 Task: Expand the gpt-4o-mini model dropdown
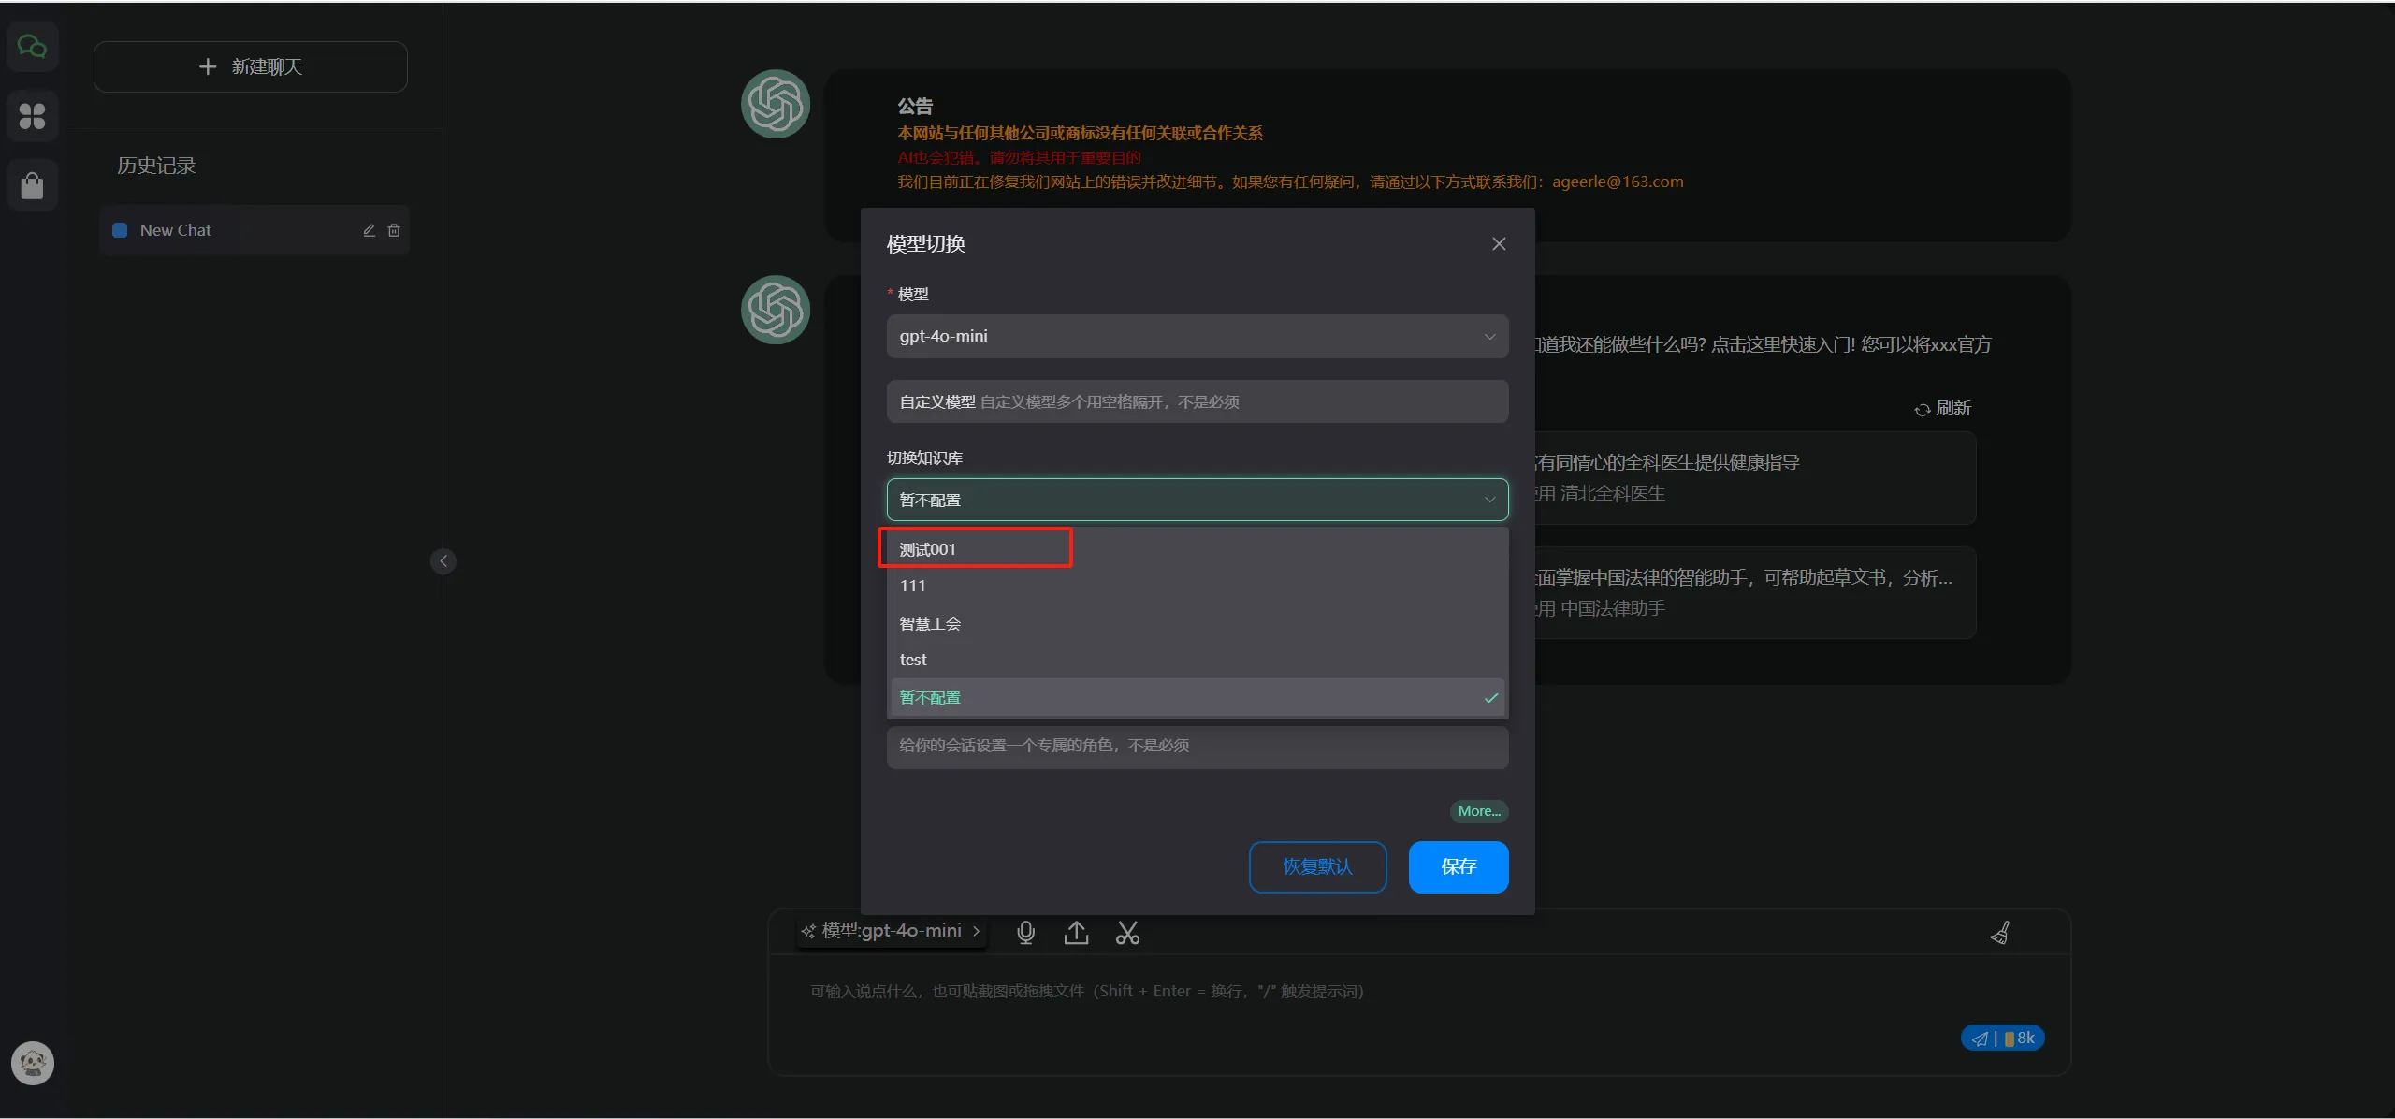coord(1197,336)
